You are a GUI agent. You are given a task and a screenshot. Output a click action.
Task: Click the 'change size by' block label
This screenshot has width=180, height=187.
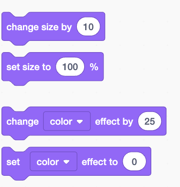pos(39,27)
